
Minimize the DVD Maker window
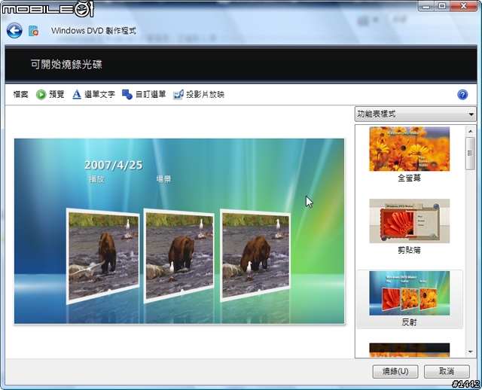426,6
